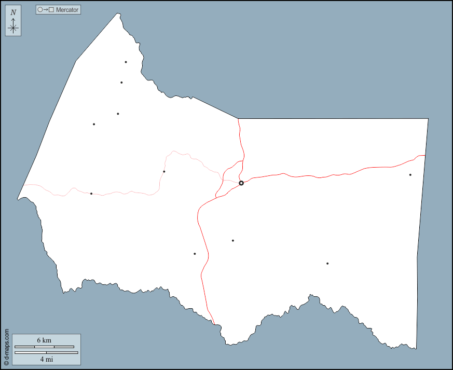Click the red road where it meets the south coast
Screen dimensions: 453x370
[x=214, y=323]
